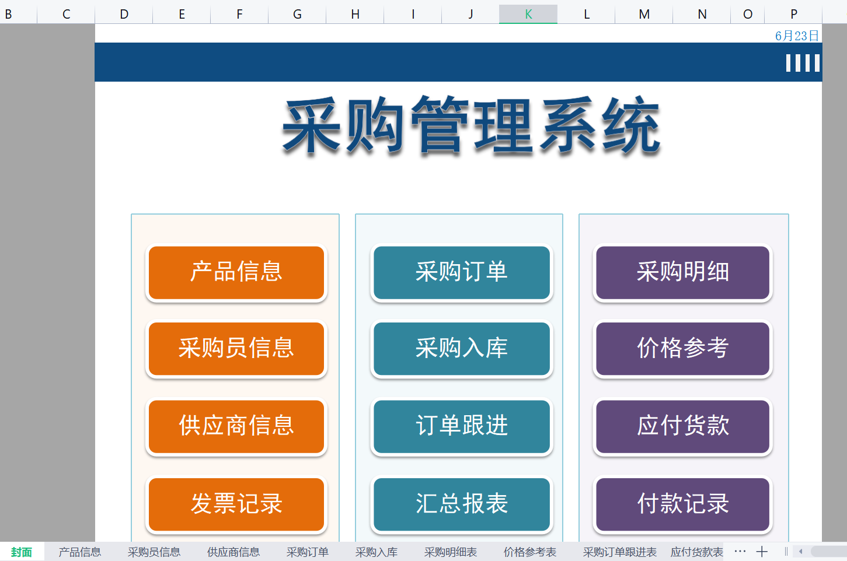Select column L header
This screenshot has width=847, height=561.
[586, 14]
